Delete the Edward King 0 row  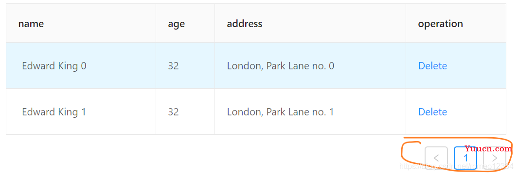[x=432, y=66]
